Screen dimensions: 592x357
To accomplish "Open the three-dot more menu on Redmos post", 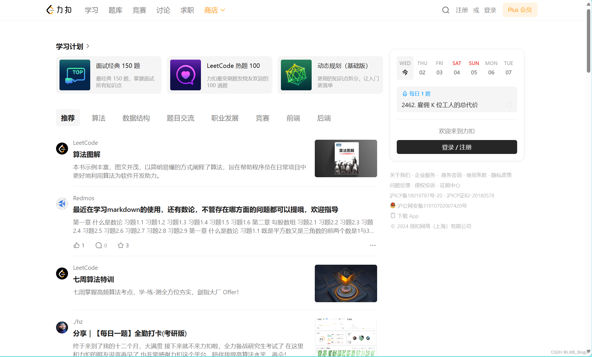I will click(373, 245).
